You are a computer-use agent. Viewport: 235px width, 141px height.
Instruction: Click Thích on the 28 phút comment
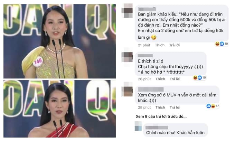[160, 107]
